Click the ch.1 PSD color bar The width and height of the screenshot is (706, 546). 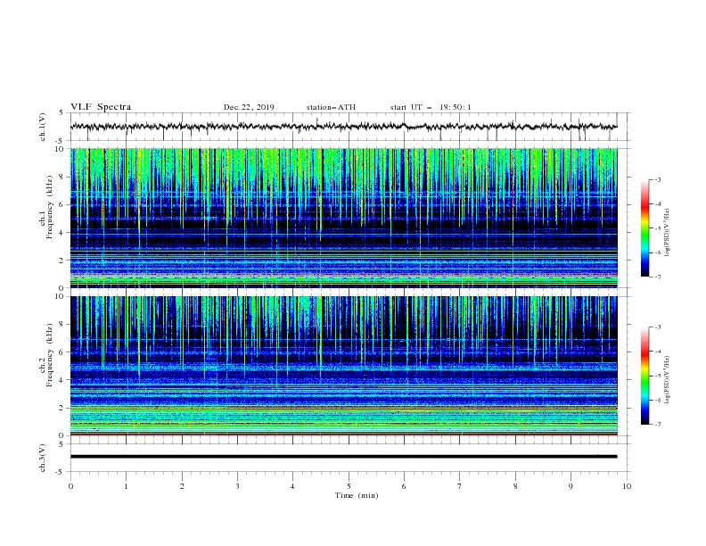tap(644, 228)
